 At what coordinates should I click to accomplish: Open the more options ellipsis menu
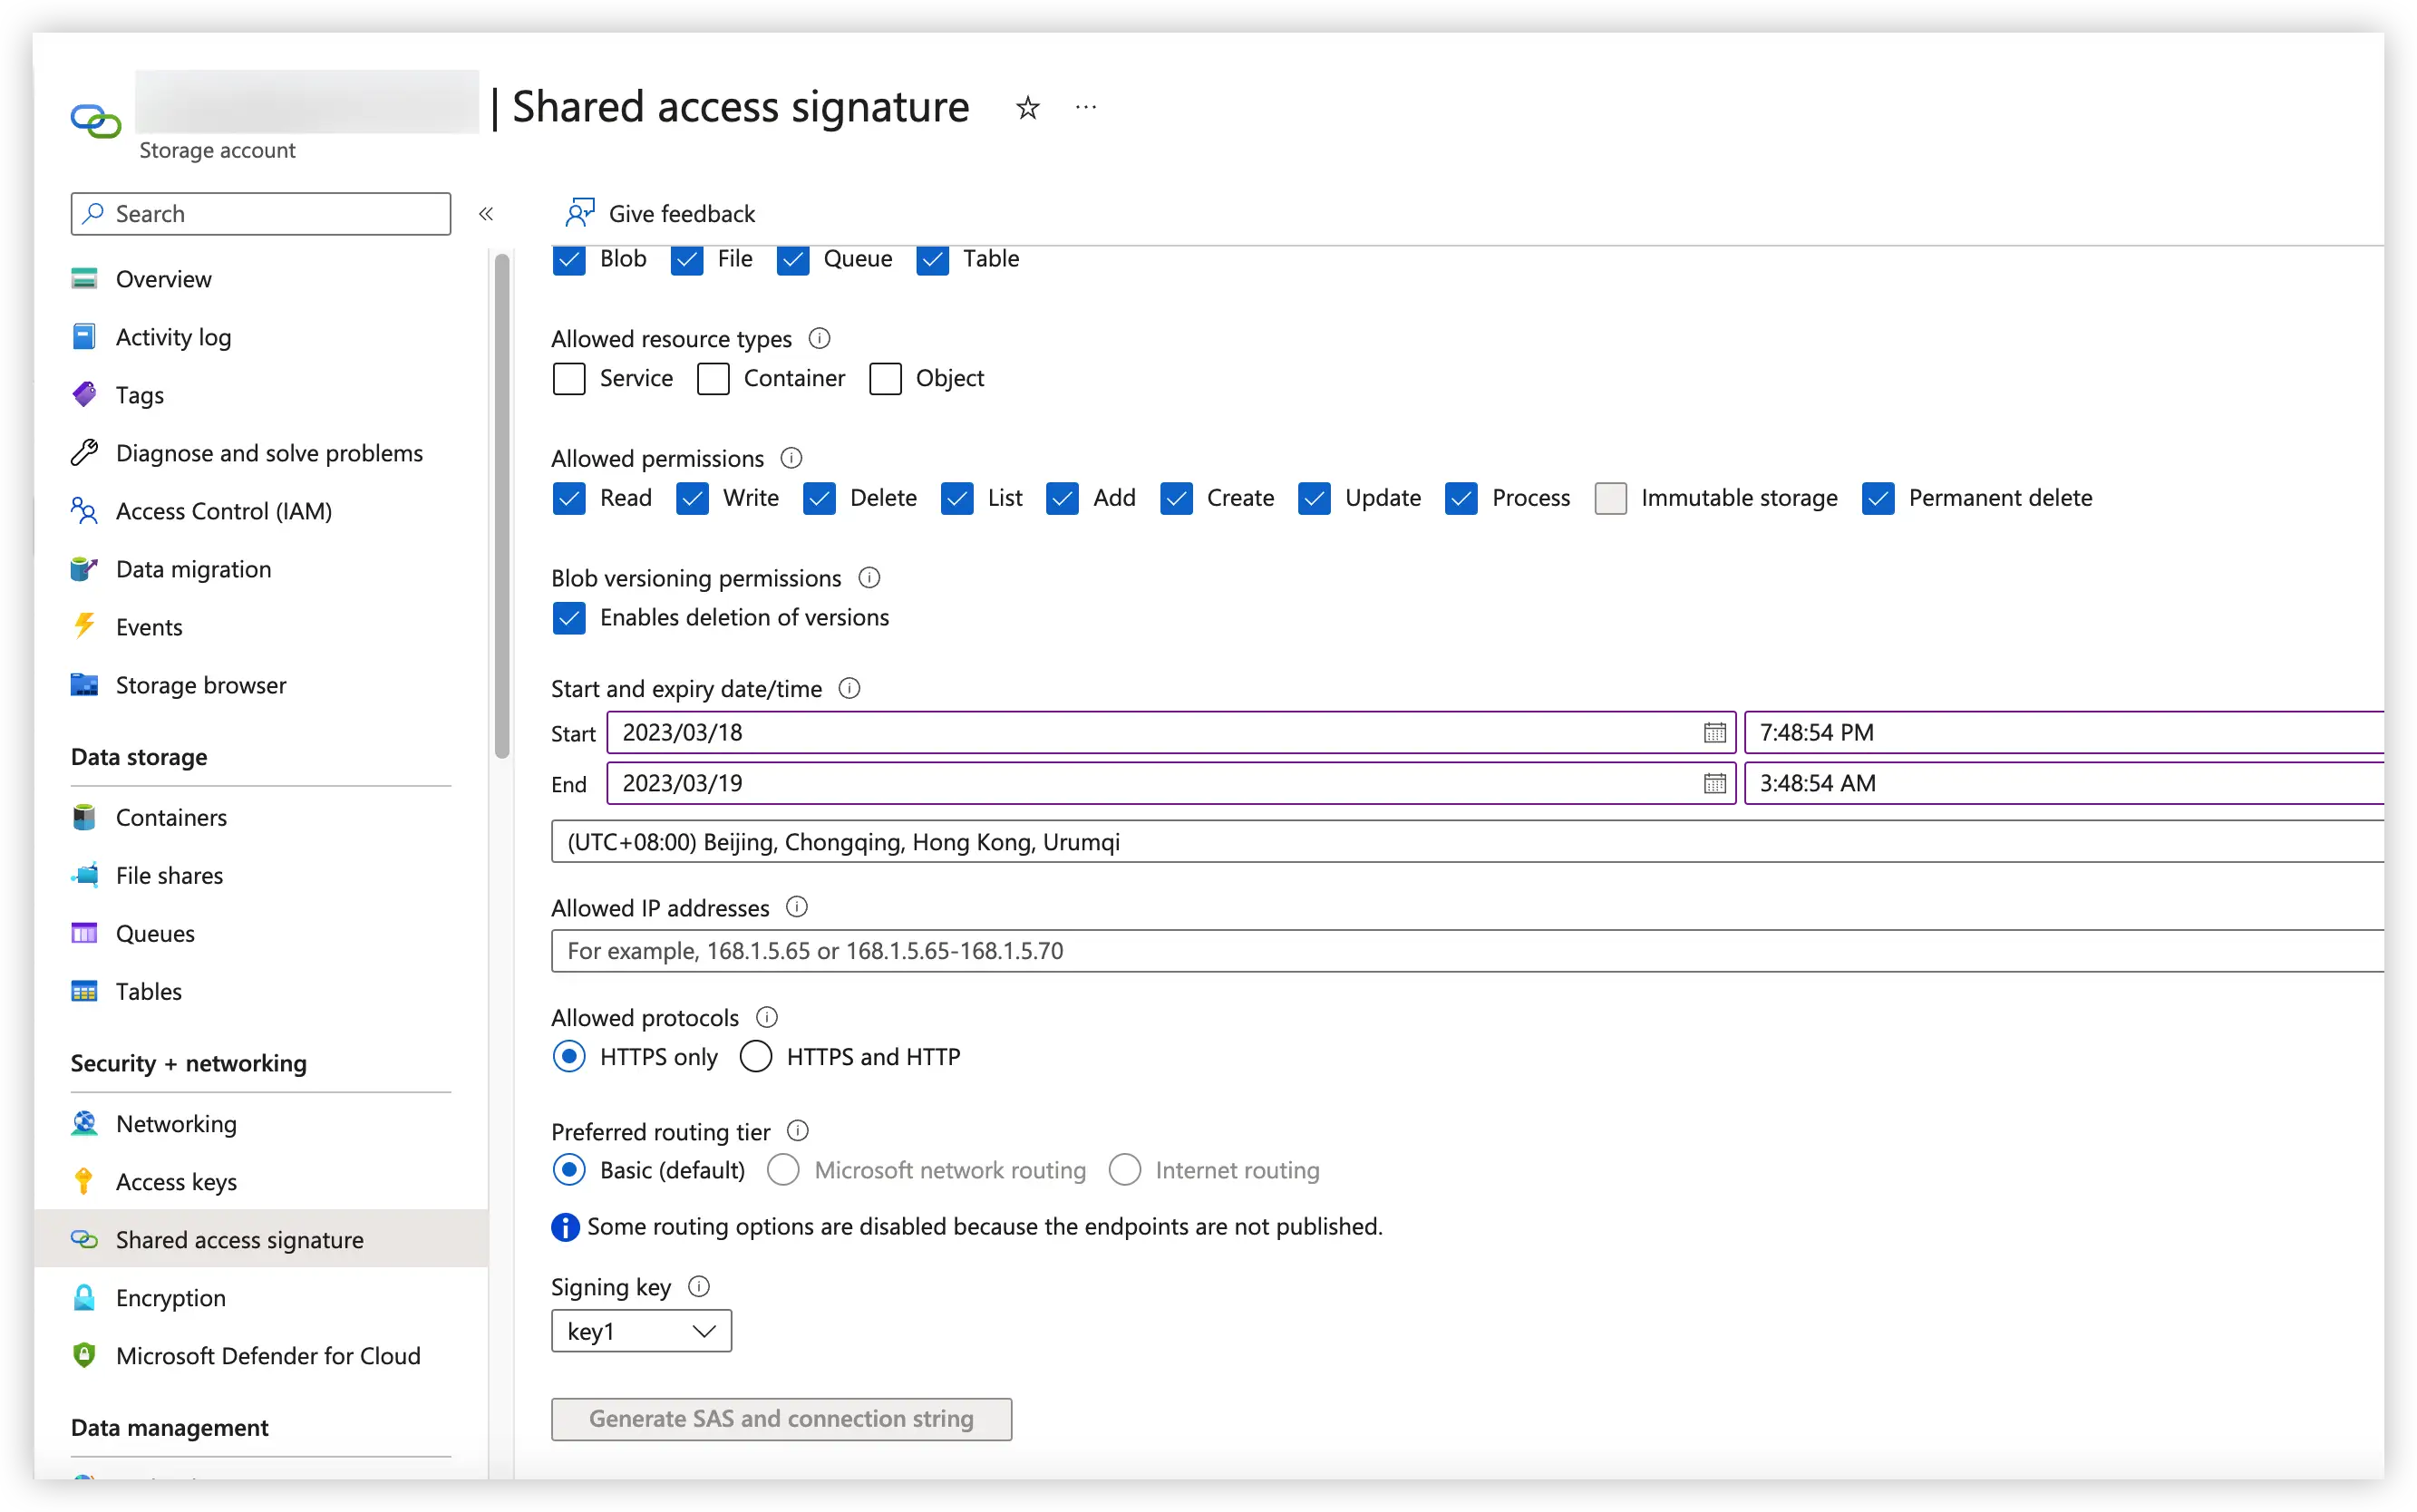(x=1086, y=107)
